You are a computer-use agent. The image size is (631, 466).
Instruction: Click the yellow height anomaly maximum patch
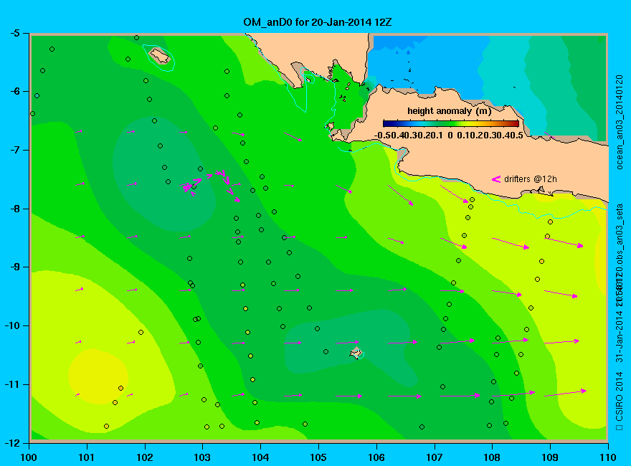click(98, 376)
